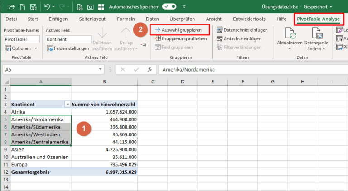Click the Aktualisieren refresh icon
The height and width of the screenshot is (191, 348).
[290, 33]
